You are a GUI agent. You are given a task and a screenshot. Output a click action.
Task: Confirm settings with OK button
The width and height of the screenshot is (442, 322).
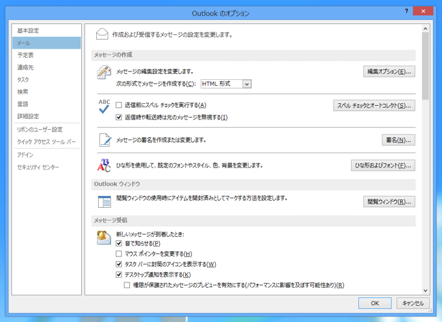pos(374,303)
